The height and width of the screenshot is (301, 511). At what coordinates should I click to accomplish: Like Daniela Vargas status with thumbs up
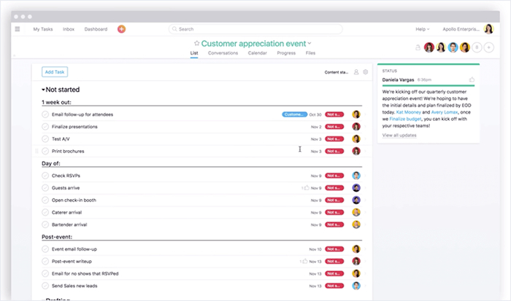click(x=472, y=79)
